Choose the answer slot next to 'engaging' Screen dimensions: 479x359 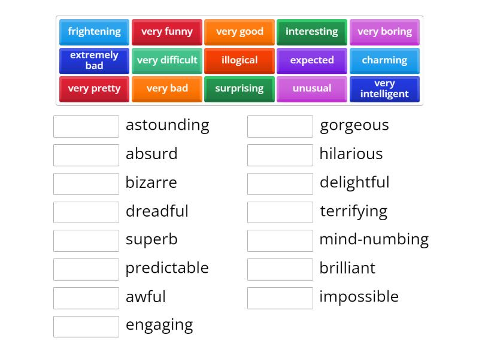click(x=86, y=326)
